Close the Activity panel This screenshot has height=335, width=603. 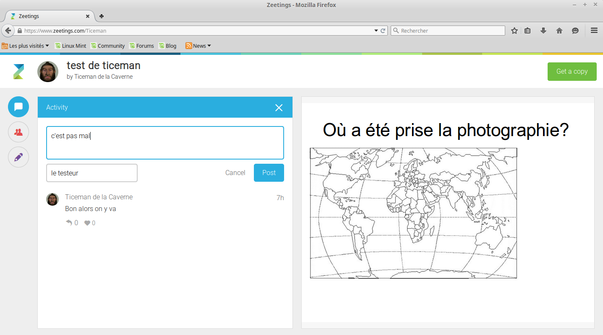coord(279,108)
